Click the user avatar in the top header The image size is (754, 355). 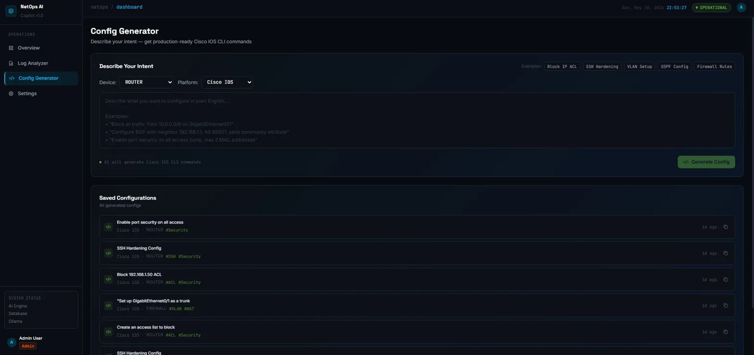click(x=741, y=8)
